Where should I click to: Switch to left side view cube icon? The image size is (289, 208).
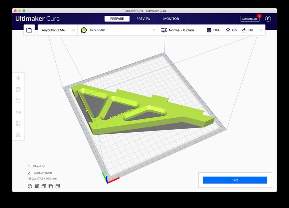(51, 186)
